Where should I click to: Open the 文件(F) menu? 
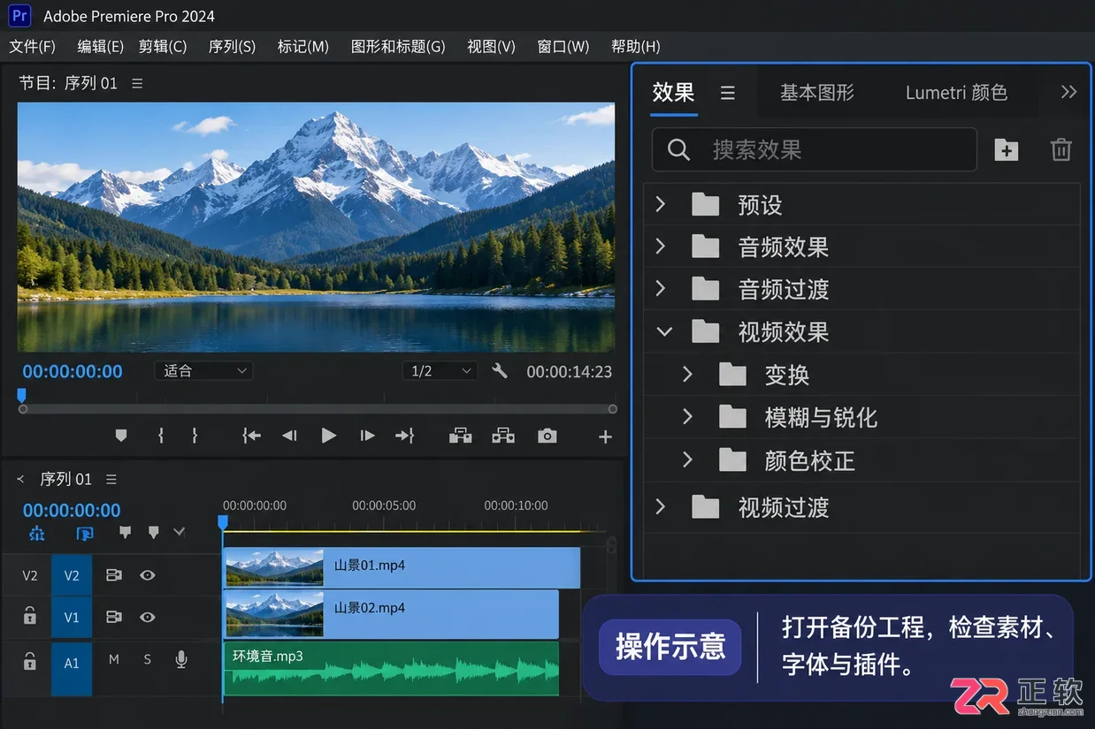click(x=32, y=47)
